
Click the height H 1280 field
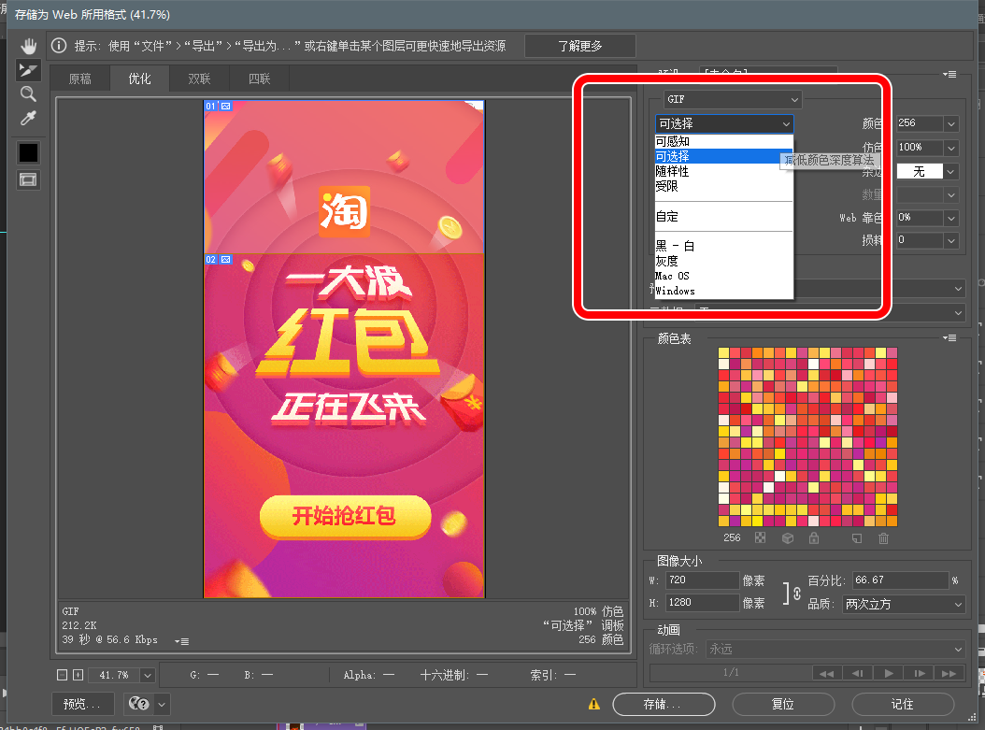click(703, 603)
